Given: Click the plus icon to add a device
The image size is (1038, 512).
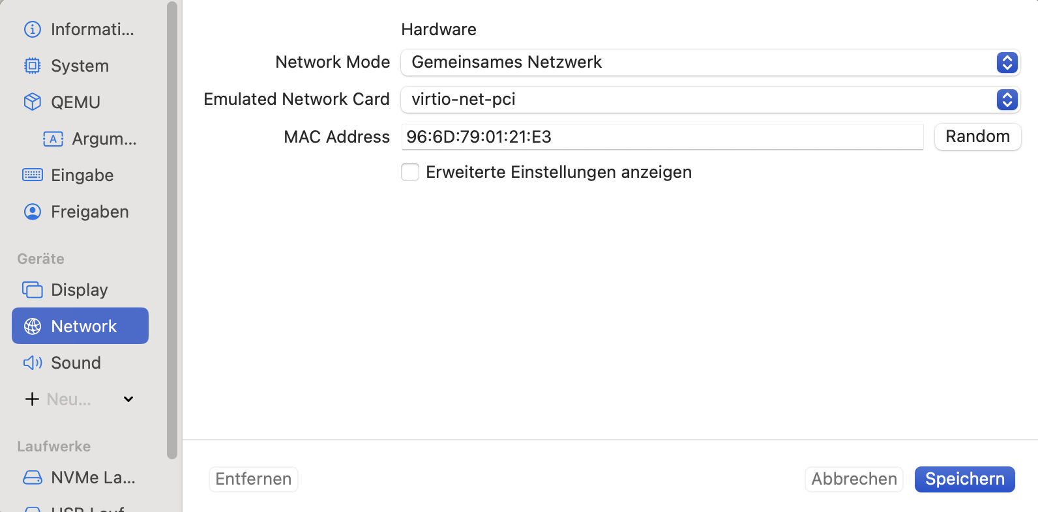Looking at the screenshot, I should tap(32, 399).
